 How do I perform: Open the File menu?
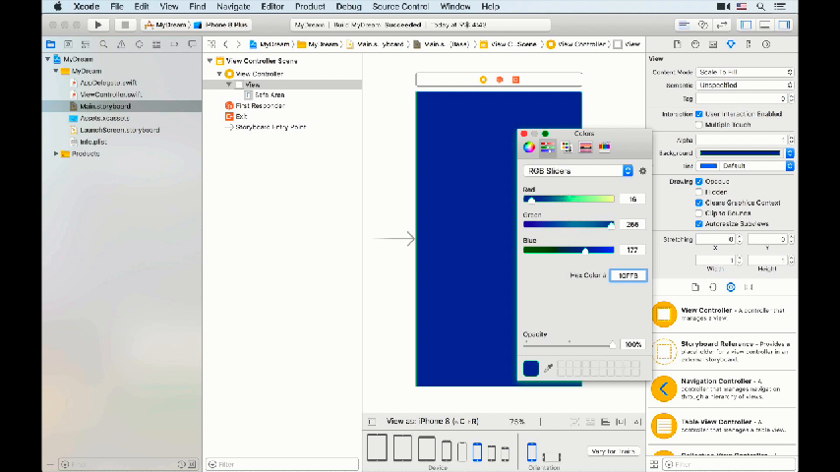pyautogui.click(x=117, y=7)
